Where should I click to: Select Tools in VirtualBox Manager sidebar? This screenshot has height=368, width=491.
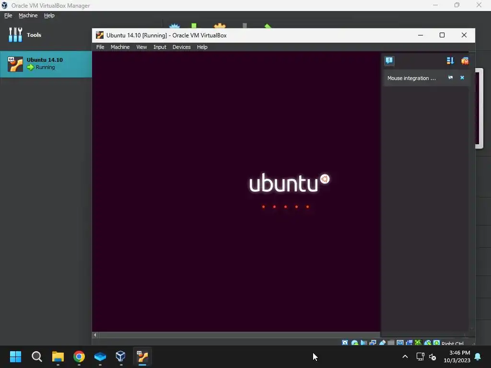click(46, 34)
